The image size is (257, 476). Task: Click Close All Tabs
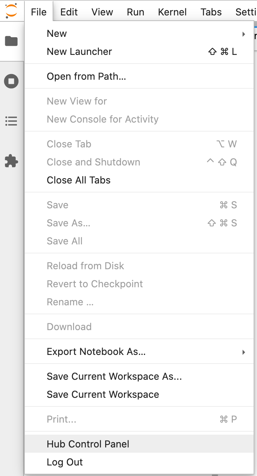coord(79,180)
